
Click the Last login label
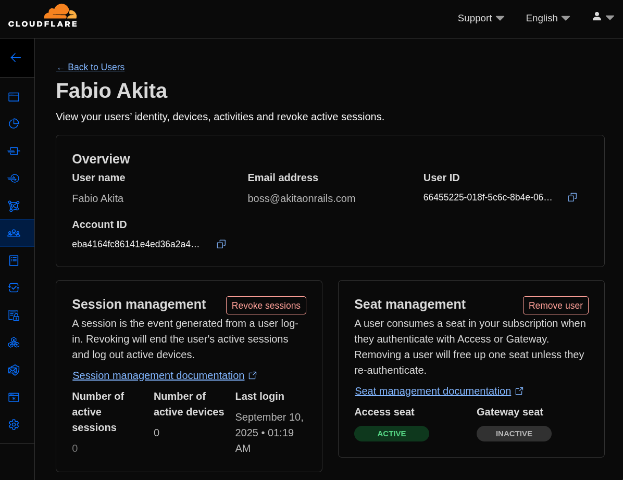point(260,396)
